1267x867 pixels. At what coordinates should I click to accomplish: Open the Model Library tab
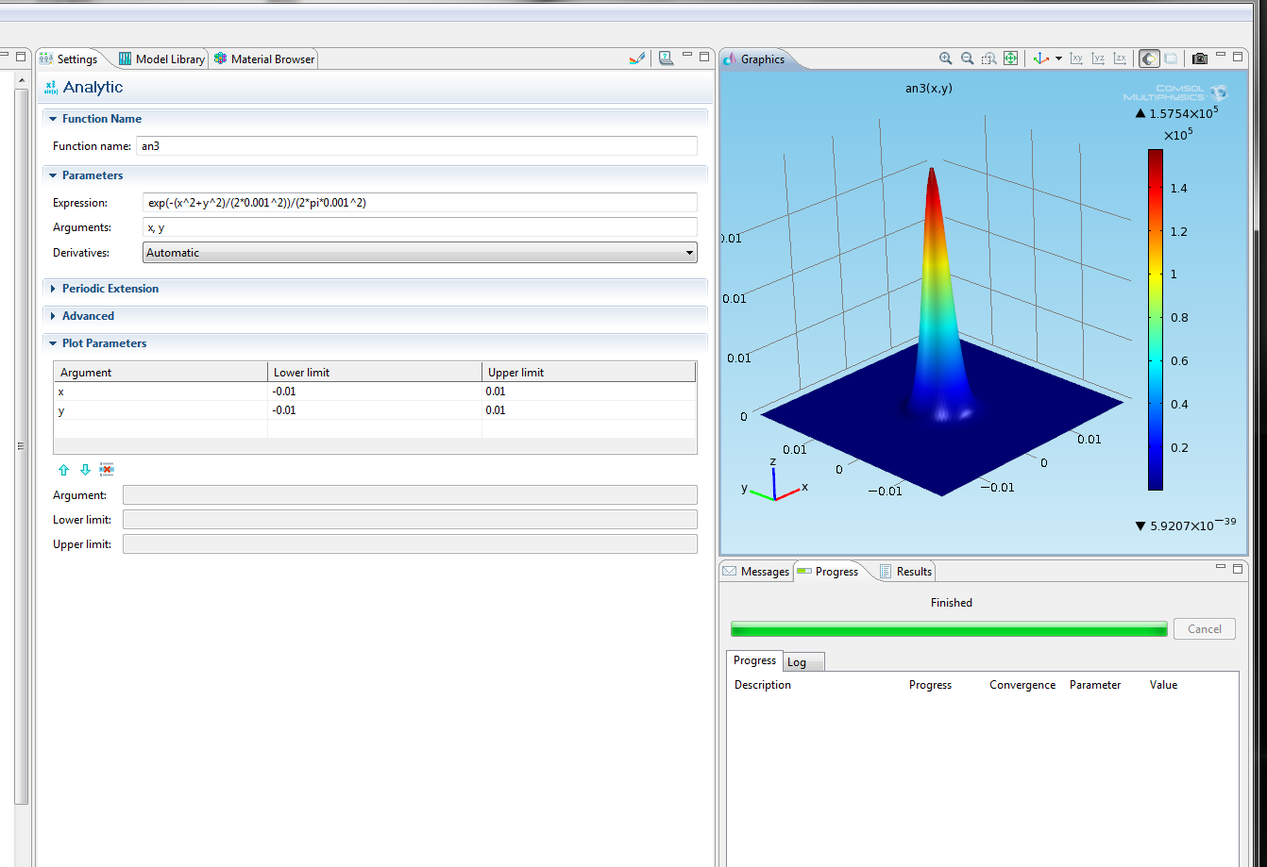coord(161,58)
